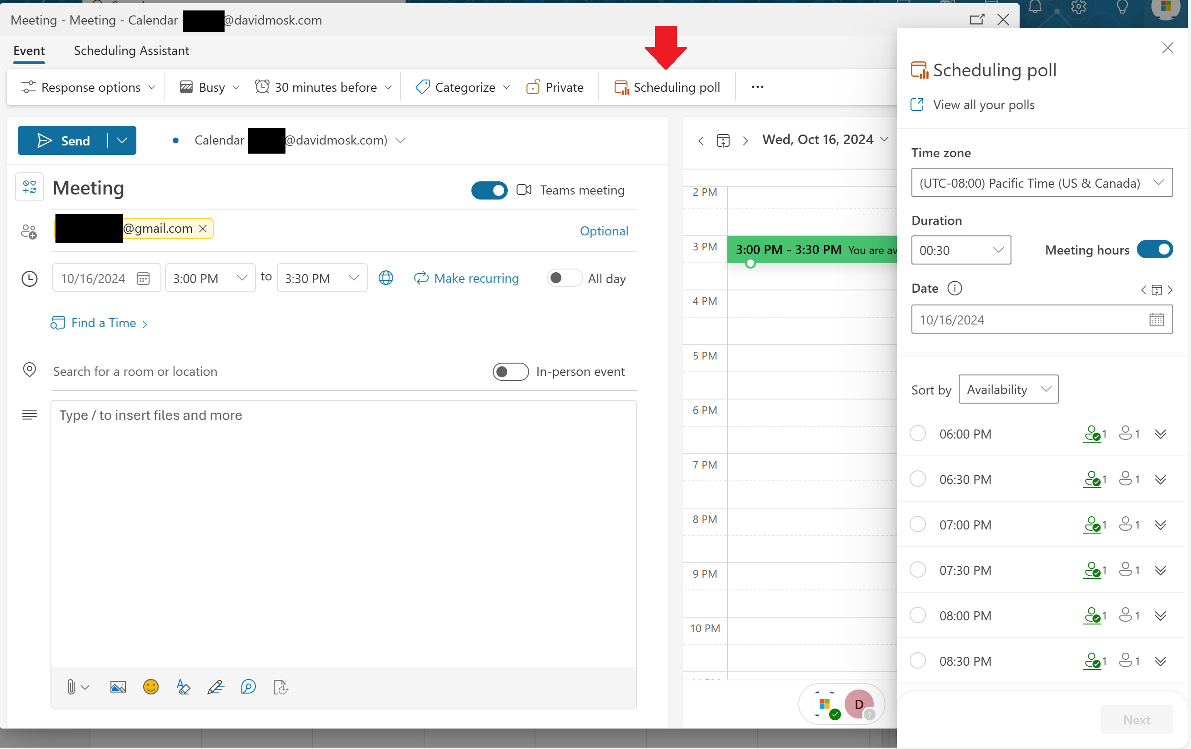Switch to the Scheduling Assistant tab
Image resolution: width=1191 pixels, height=749 pixels.
[x=131, y=50]
